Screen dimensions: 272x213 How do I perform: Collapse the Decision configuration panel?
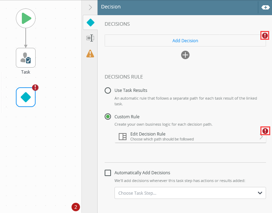pyautogui.click(x=90, y=7)
